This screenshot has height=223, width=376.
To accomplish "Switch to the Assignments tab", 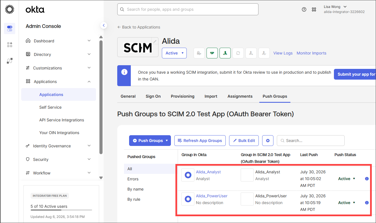I will click(240, 96).
